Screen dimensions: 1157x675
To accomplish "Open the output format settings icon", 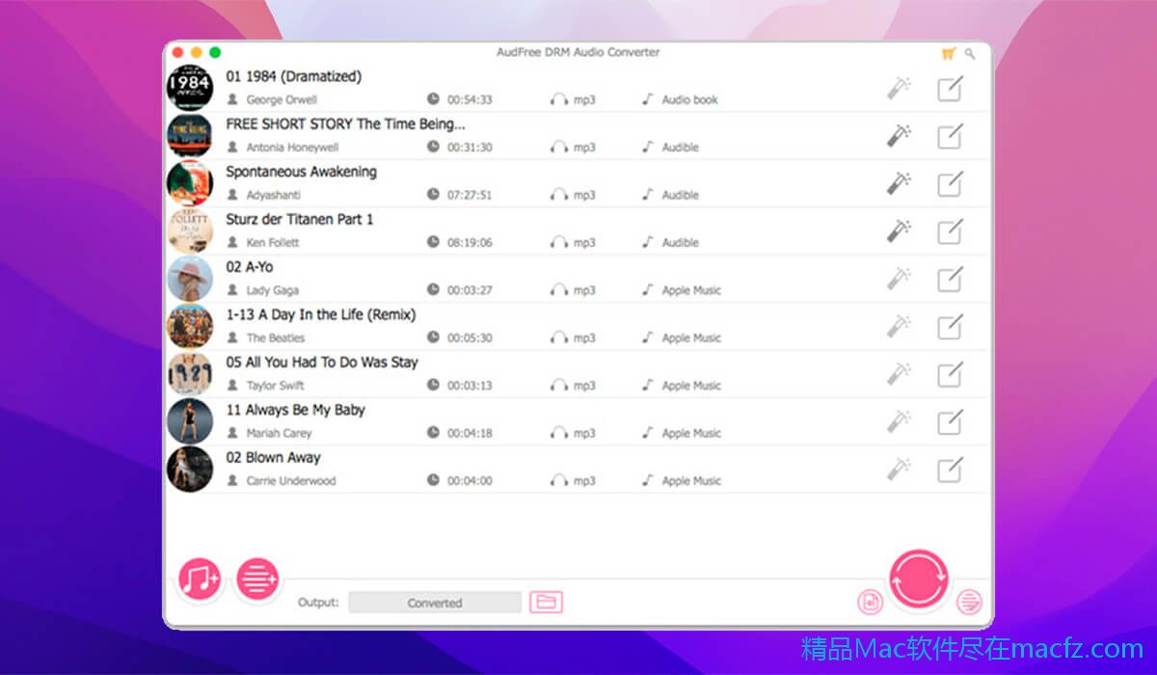I will [x=871, y=603].
